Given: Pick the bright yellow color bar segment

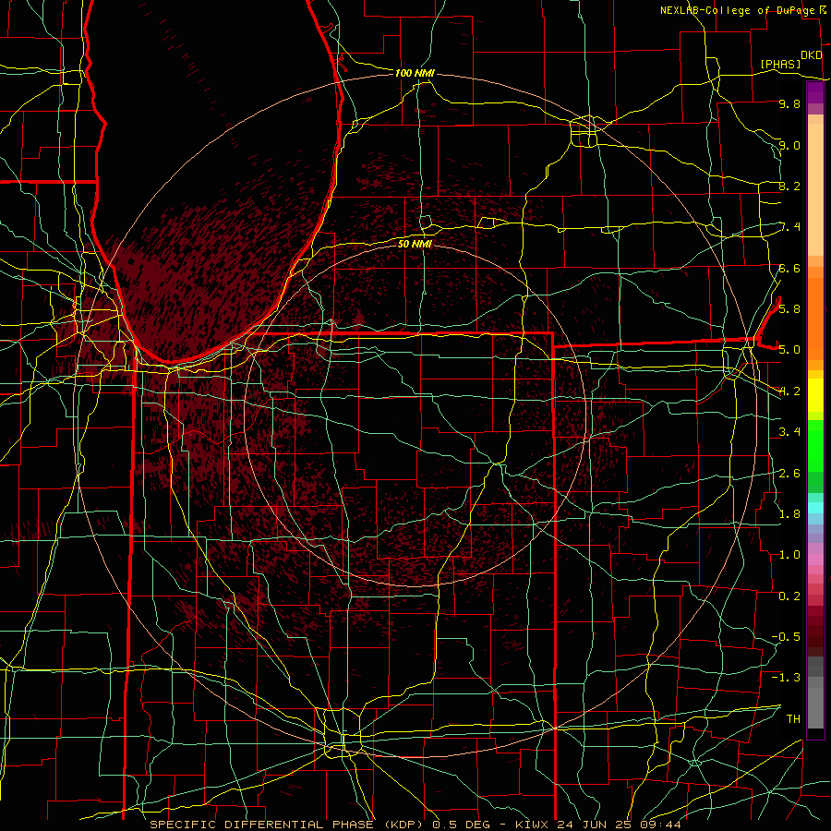Looking at the screenshot, I should coord(815,395).
